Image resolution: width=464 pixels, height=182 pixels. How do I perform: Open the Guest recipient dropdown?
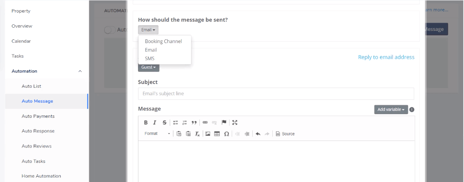pos(149,67)
